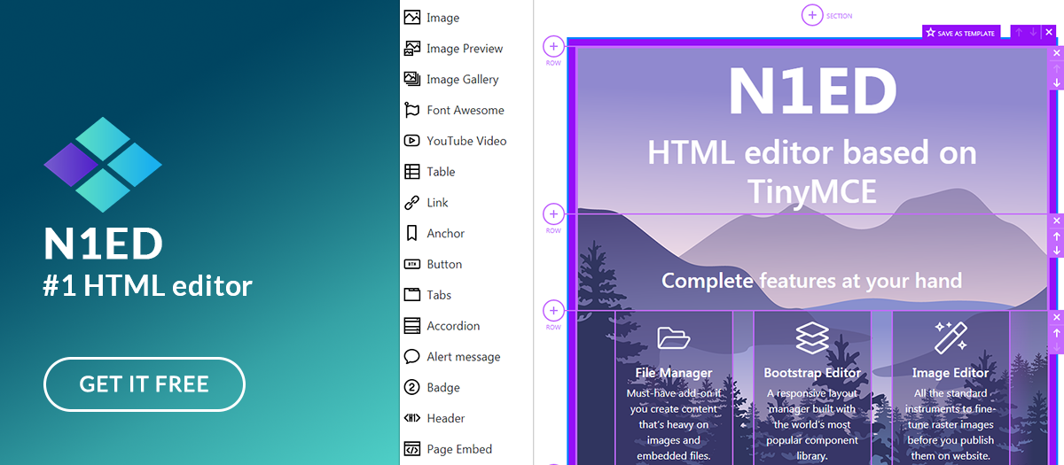Choose the Alert message widget

coord(463,357)
